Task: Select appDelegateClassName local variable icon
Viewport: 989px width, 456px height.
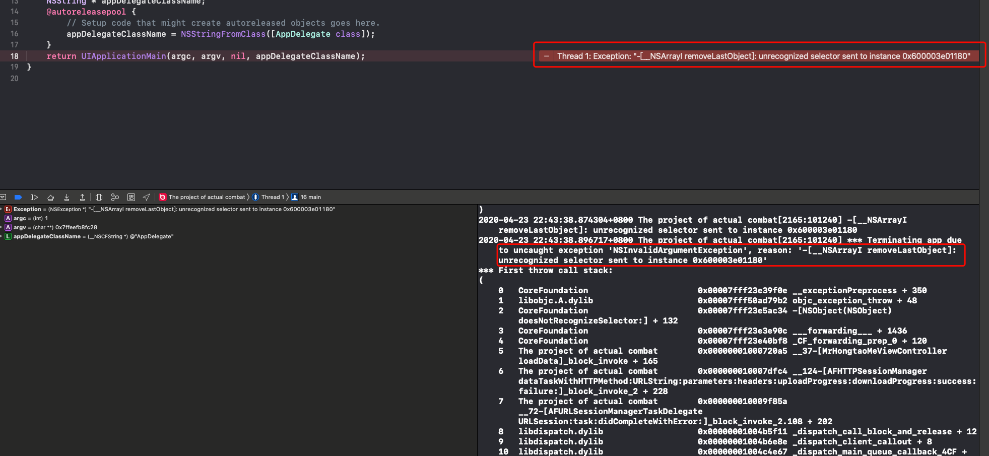Action: coord(8,236)
